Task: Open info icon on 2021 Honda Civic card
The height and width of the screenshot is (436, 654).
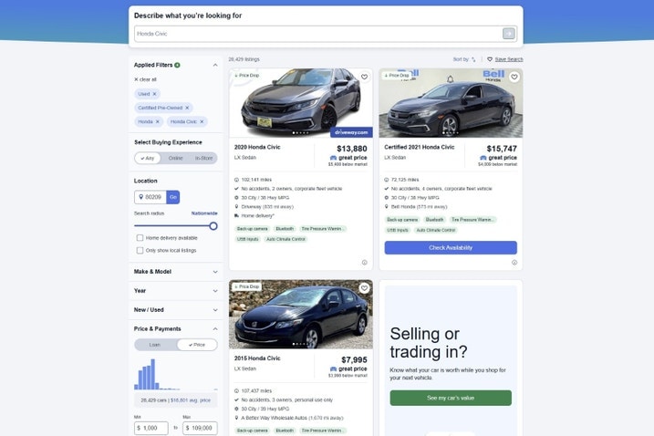Action: tap(514, 263)
